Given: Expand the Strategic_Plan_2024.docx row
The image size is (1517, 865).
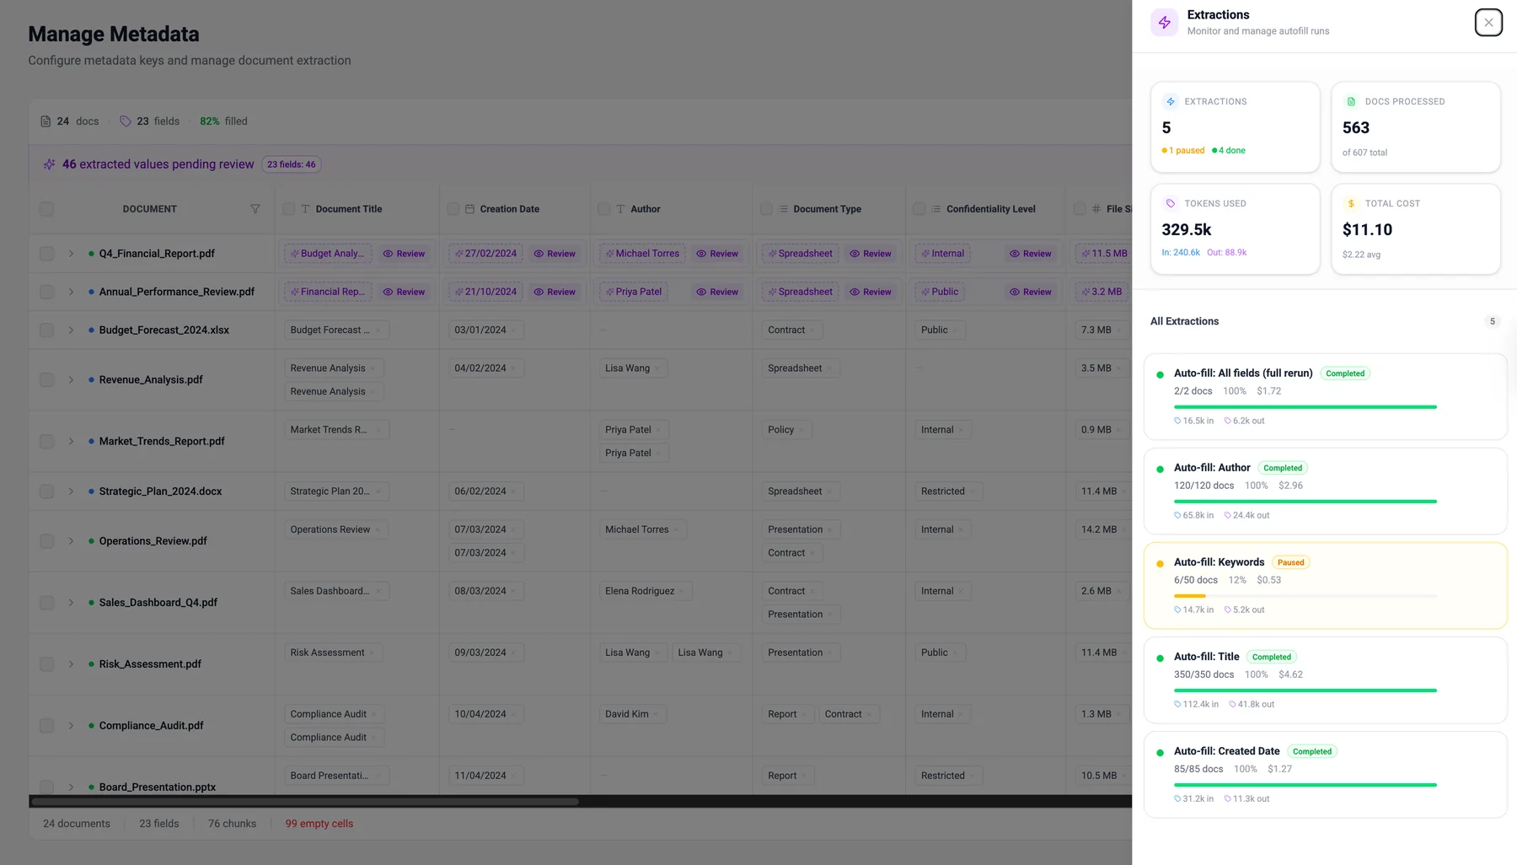Looking at the screenshot, I should tap(71, 491).
